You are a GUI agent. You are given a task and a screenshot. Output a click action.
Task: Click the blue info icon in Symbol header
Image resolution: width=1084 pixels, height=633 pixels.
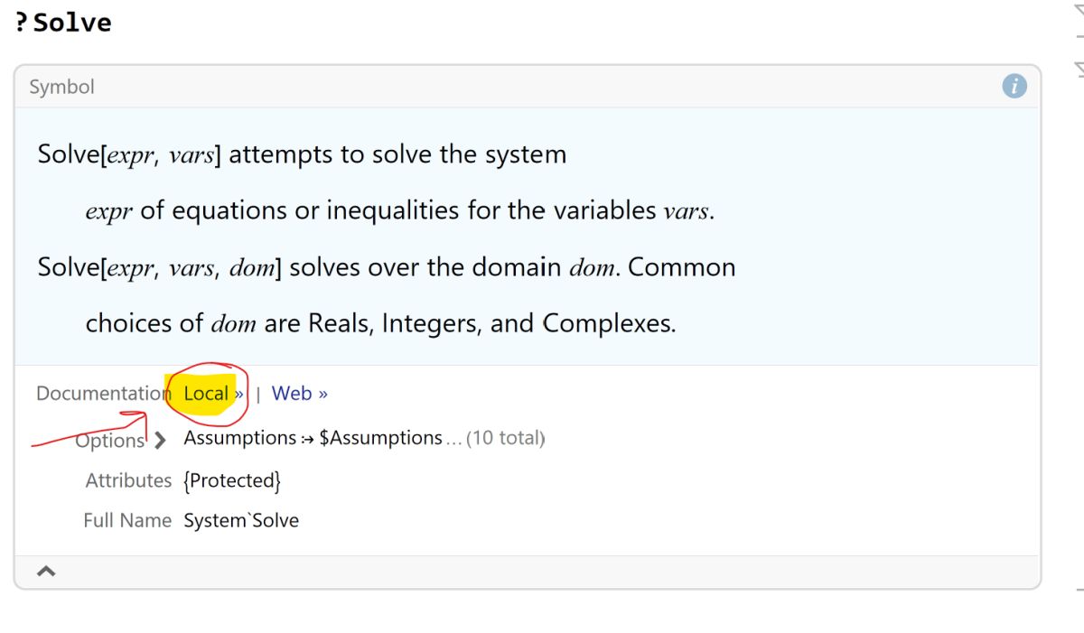tap(1014, 87)
